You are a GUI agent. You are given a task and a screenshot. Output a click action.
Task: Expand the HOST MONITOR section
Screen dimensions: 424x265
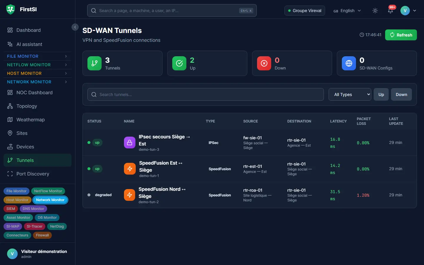click(x=37, y=73)
